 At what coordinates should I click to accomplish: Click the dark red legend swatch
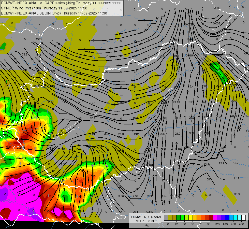[211, 218]
